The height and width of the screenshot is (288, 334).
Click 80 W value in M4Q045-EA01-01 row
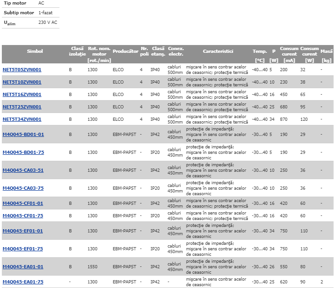point(303,267)
